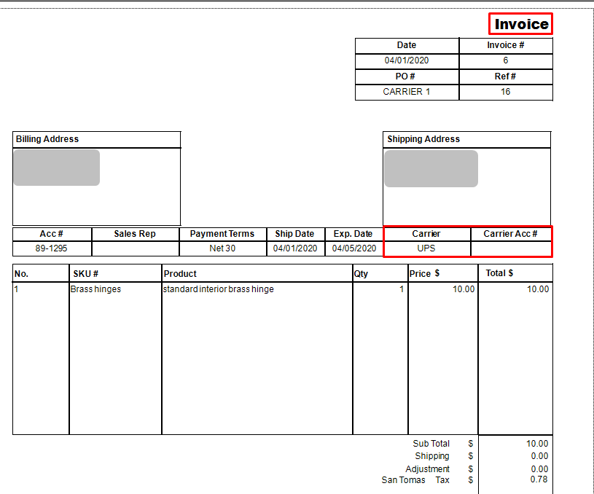Select the red-boxed Invoice title
Screen dimensions: 594x494
click(520, 23)
